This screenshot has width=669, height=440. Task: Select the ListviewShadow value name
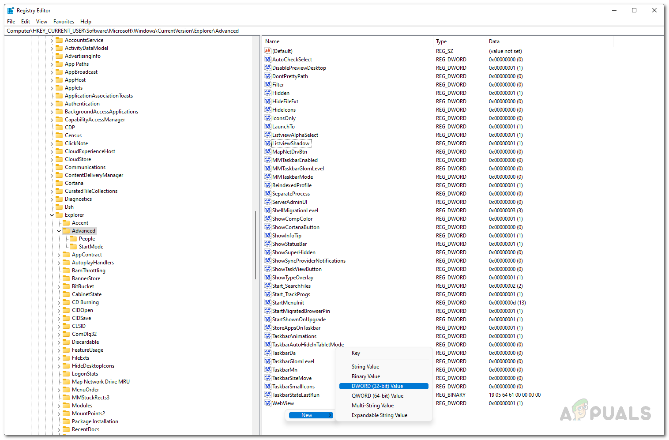291,143
